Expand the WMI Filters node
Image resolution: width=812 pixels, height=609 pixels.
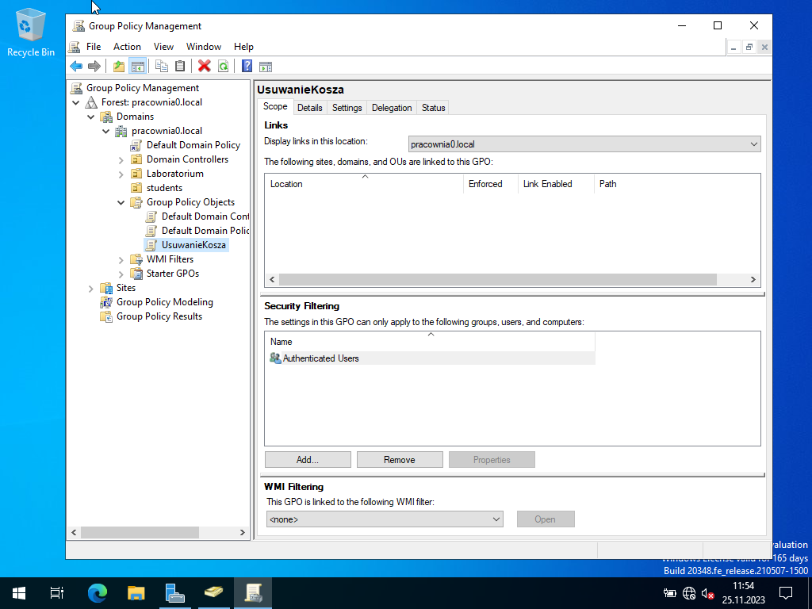point(121,260)
